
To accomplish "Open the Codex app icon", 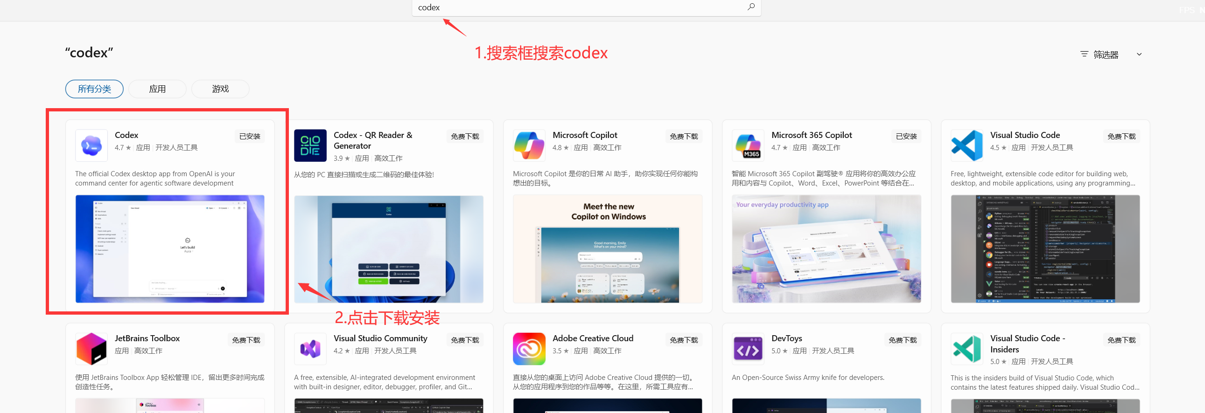I will tap(91, 146).
